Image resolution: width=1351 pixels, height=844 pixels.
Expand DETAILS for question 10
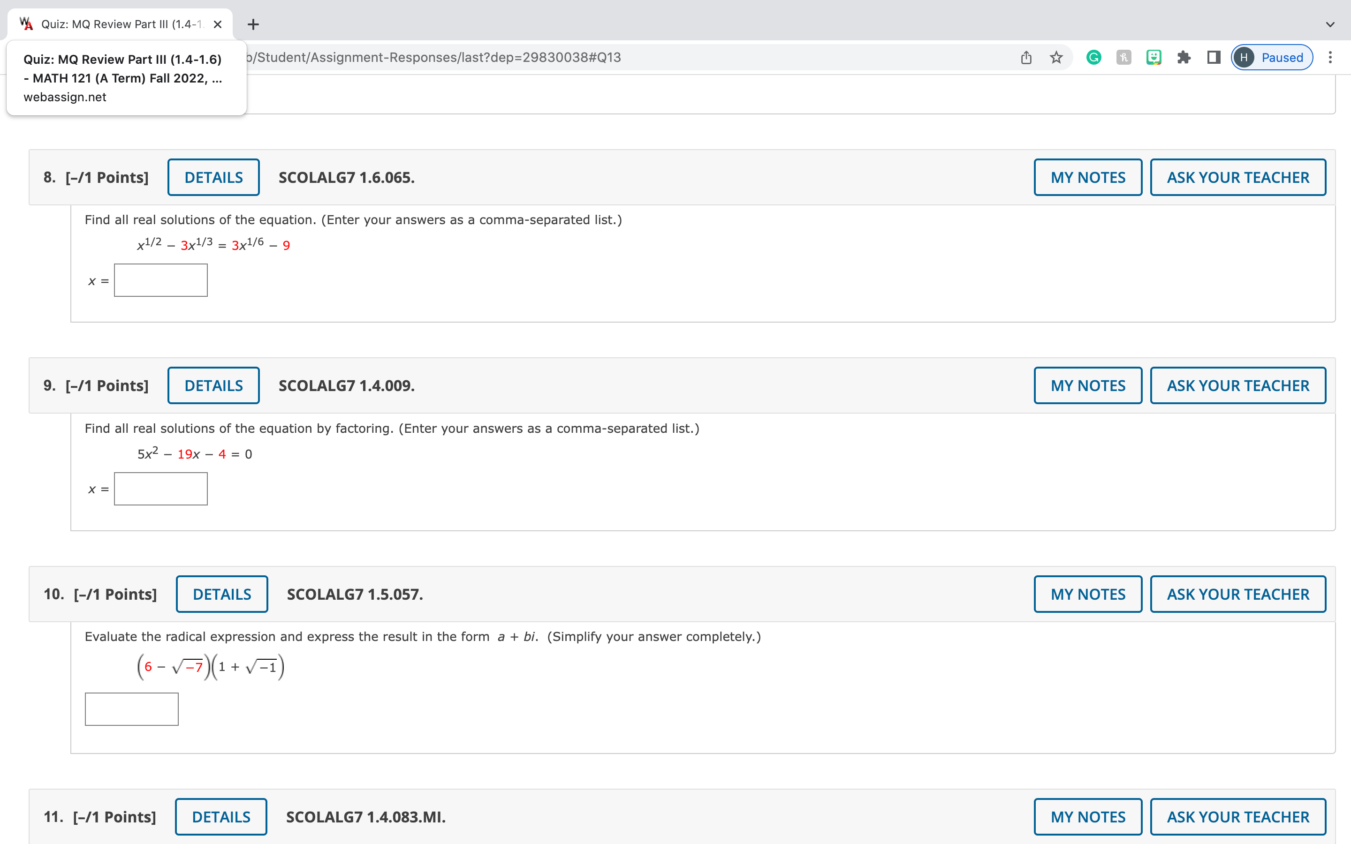point(221,594)
